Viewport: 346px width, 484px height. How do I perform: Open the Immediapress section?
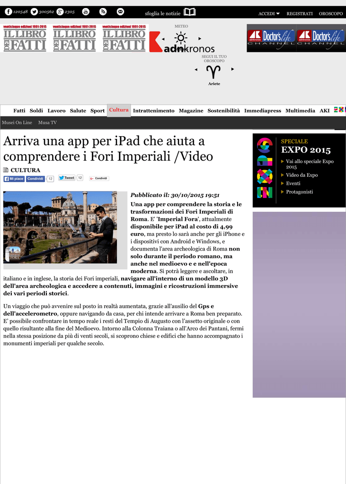tap(263, 111)
